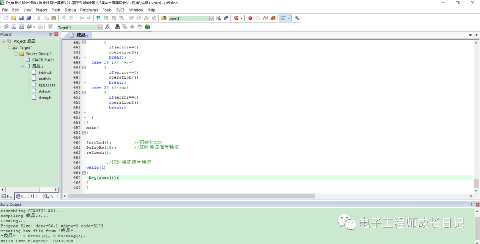Start the debug session icon
The height and width of the screenshot is (244, 480).
(x=236, y=18)
